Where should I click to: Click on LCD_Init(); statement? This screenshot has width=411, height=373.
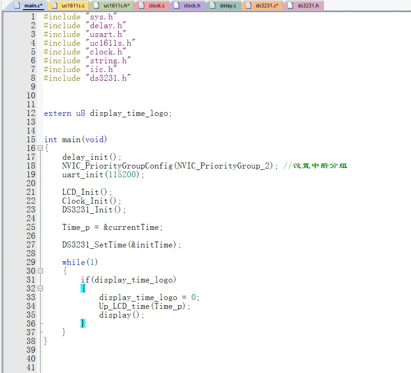coord(87,192)
